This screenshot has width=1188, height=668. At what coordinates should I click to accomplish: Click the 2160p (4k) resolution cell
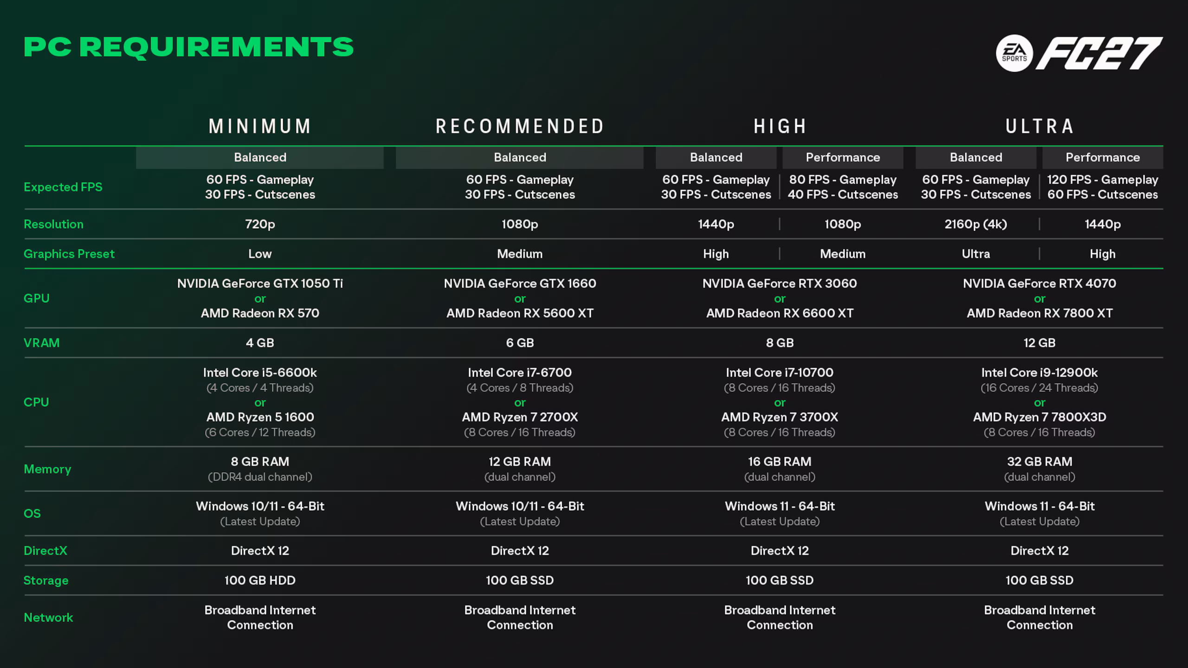976,224
